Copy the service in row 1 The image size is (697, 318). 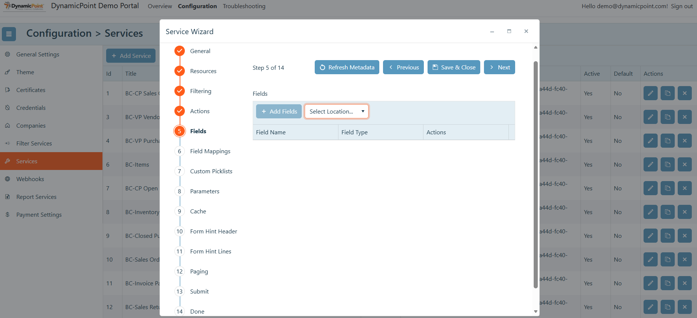click(x=668, y=93)
